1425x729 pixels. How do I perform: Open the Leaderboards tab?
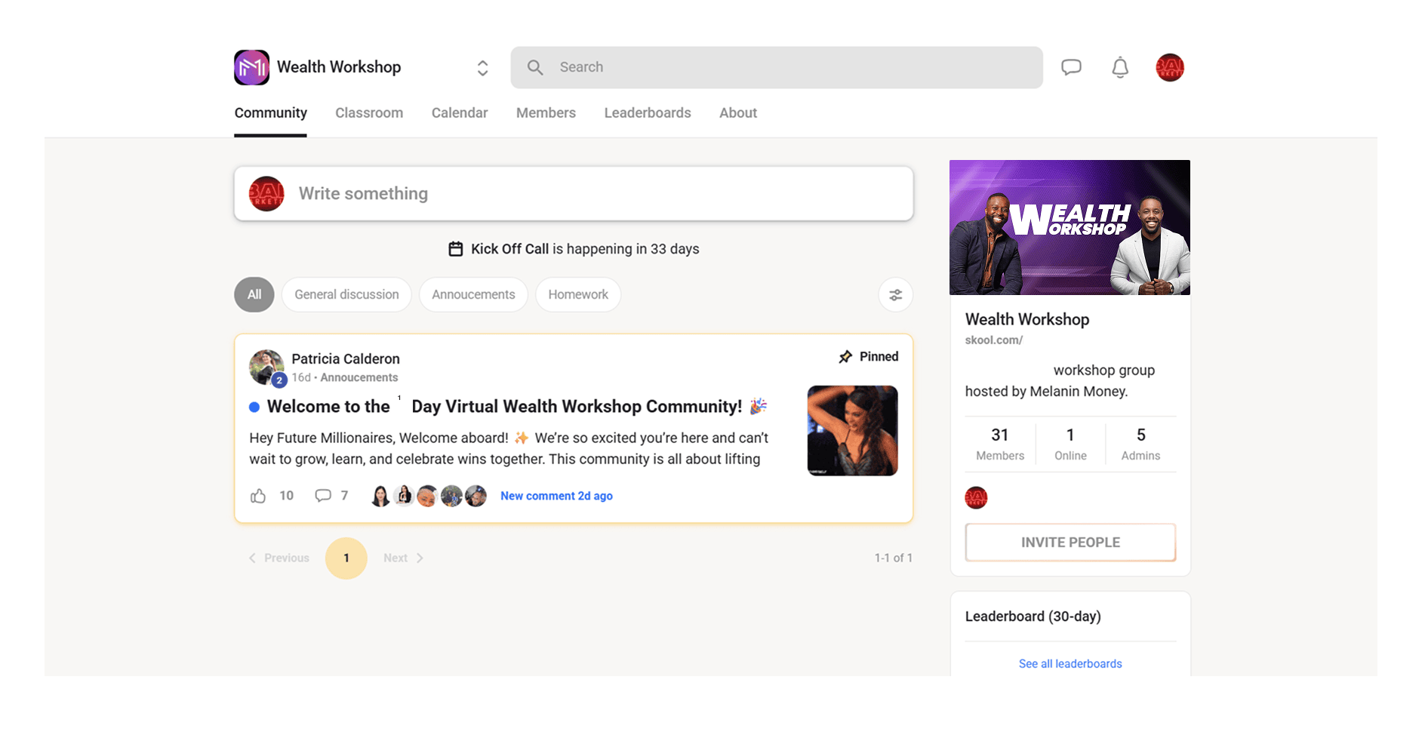pos(647,113)
